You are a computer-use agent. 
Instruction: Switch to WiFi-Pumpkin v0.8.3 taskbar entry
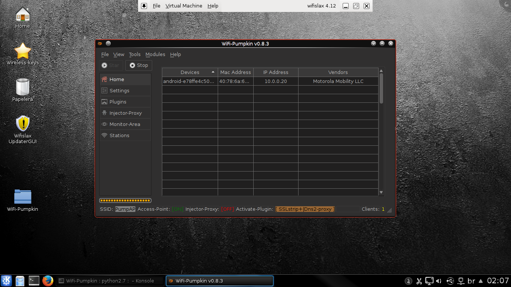point(220,281)
